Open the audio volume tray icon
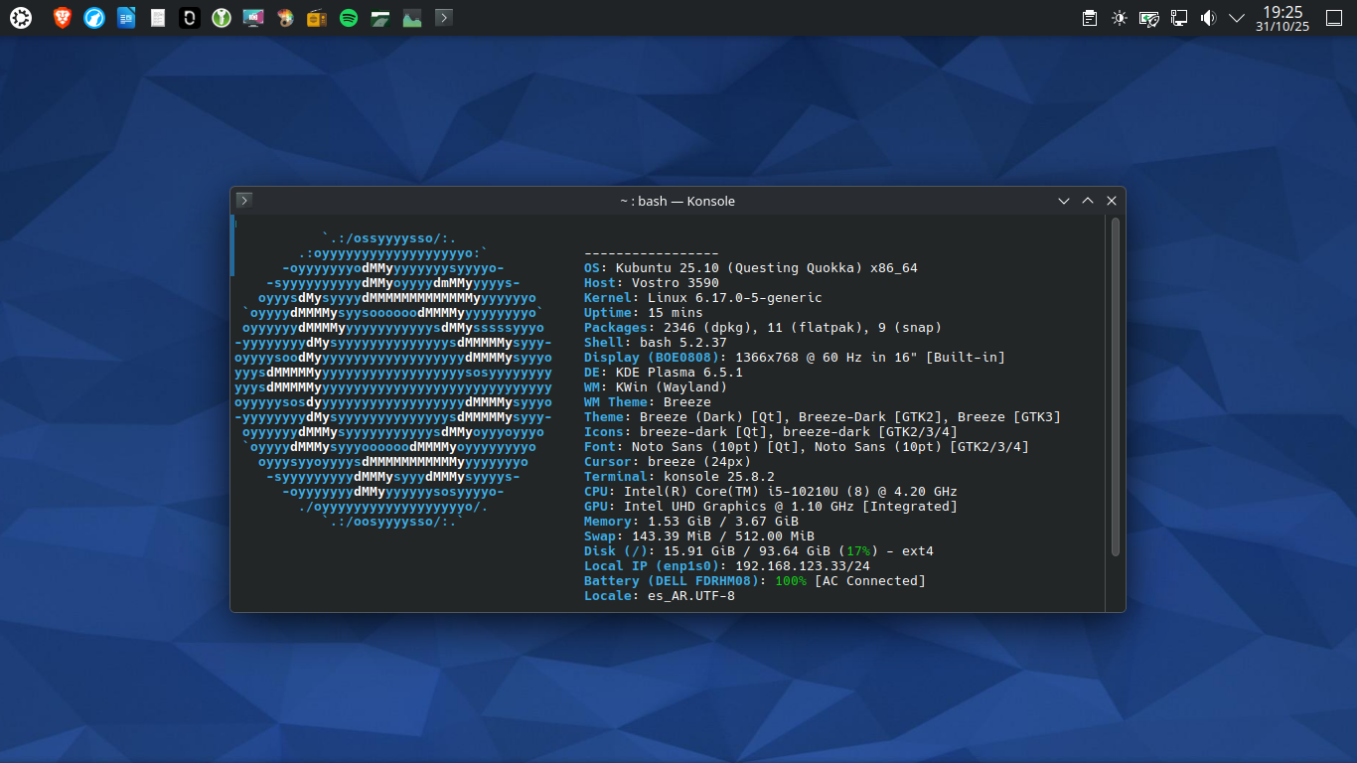The height and width of the screenshot is (763, 1357). [x=1208, y=18]
